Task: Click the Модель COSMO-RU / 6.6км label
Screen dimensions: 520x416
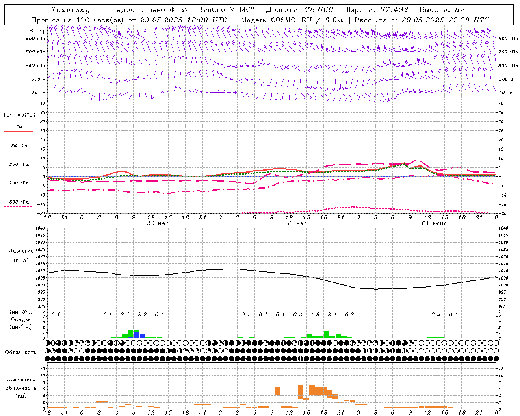Action: [x=293, y=20]
